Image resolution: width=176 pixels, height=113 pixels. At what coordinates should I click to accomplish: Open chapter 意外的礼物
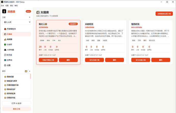[x=16, y=93]
